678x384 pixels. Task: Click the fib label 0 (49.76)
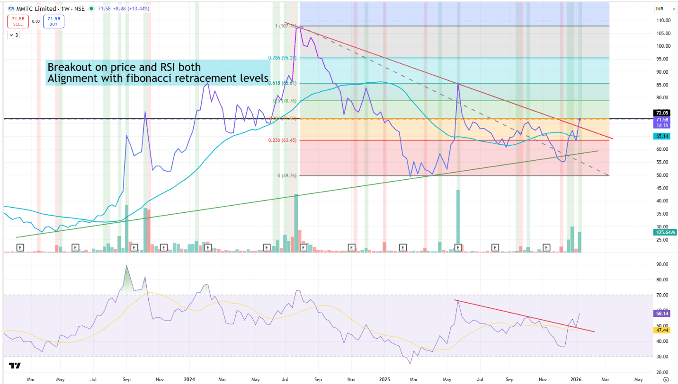click(287, 175)
